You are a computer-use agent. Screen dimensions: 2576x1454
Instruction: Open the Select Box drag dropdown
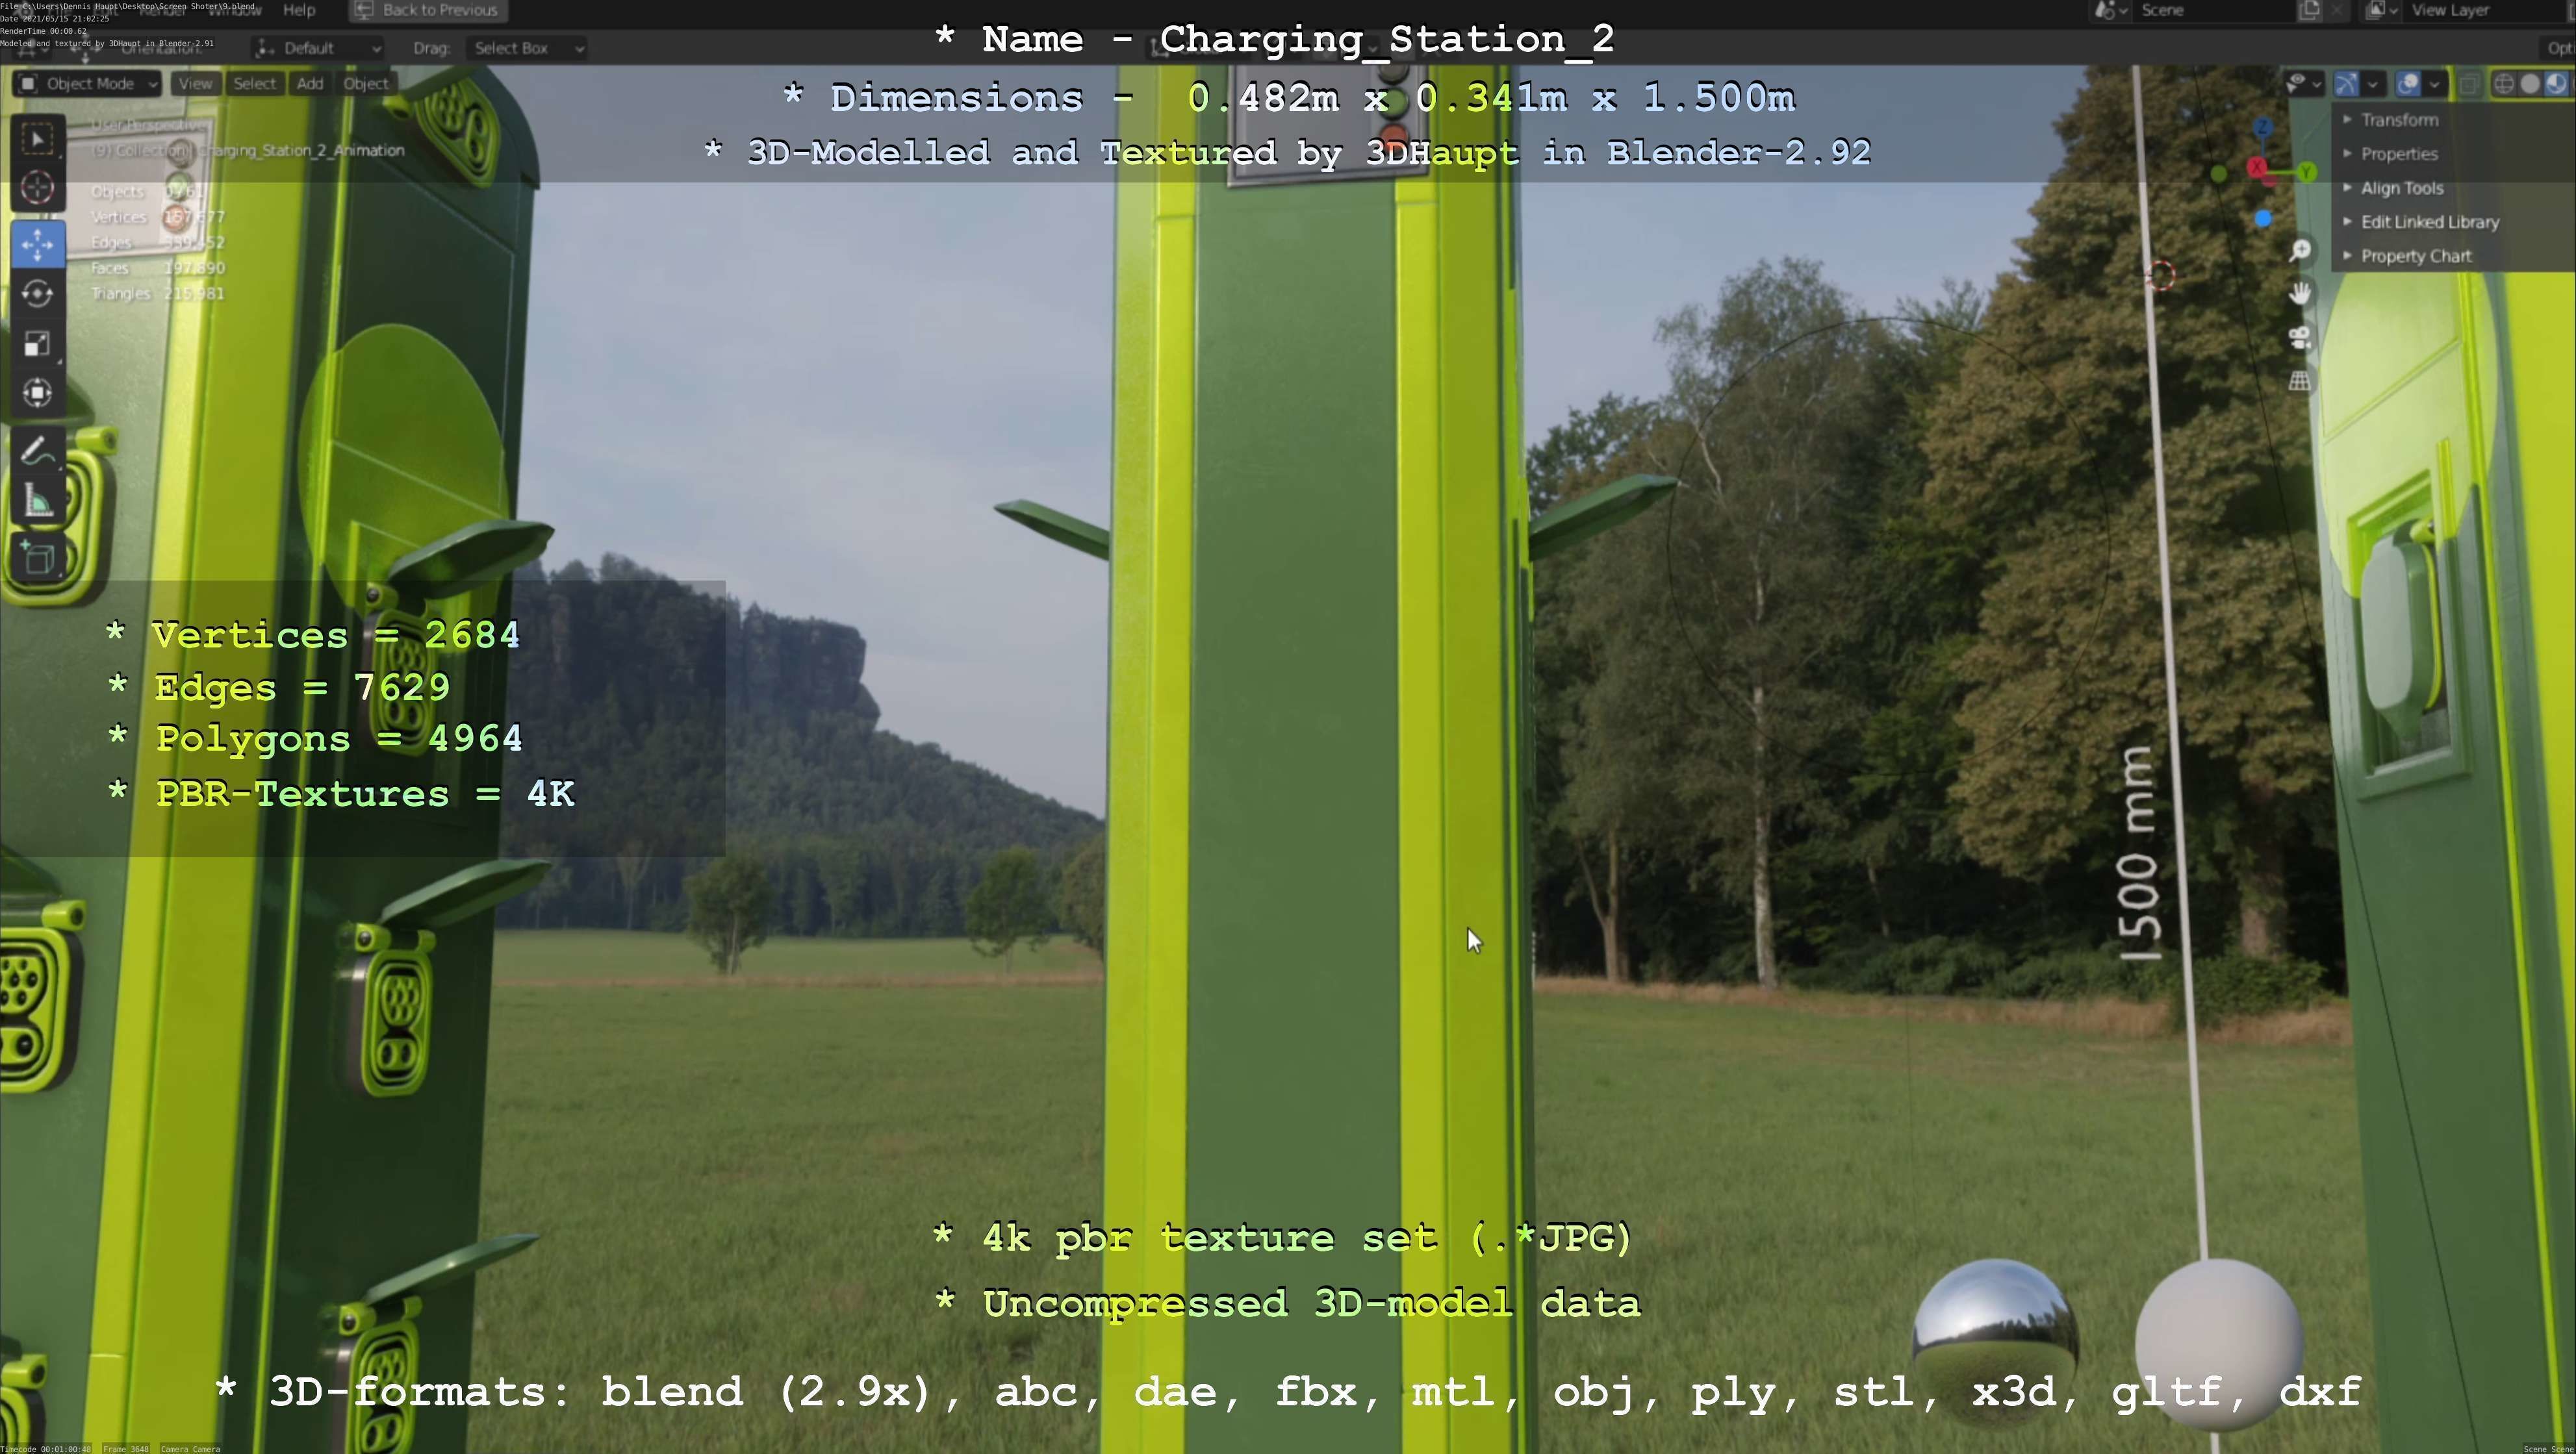[526, 48]
